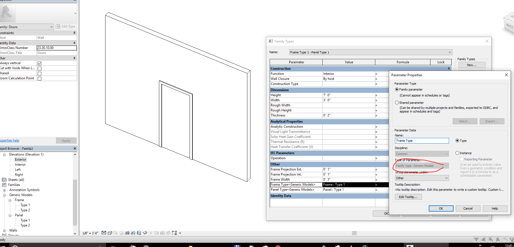
Task: Open the Properties help link
Action: click(10, 140)
